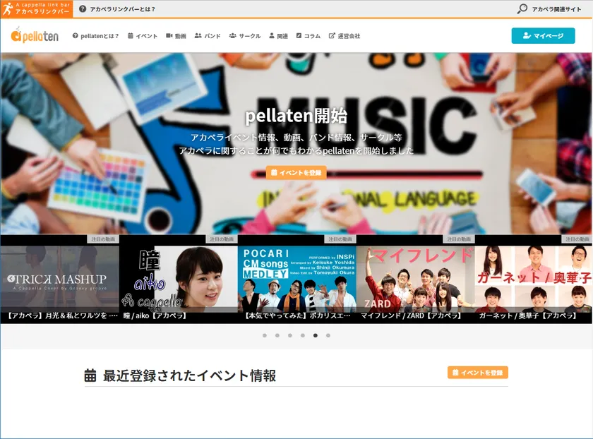Viewport: 593px width, 439px height.
Task: Click the magnifier search icon in the top bar
Action: click(x=522, y=8)
